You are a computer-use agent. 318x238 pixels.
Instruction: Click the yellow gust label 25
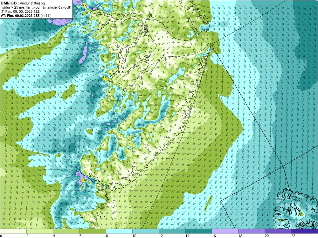[x=104, y=77]
